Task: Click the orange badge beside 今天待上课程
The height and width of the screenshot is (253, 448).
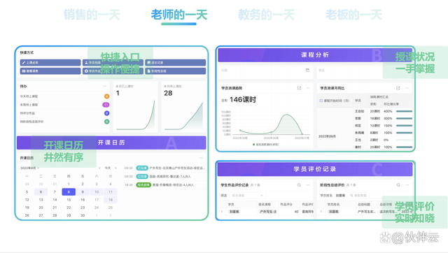Action: pos(106,96)
